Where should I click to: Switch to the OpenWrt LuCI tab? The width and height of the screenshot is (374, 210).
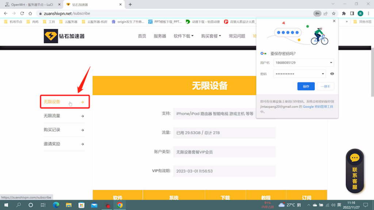[32, 4]
